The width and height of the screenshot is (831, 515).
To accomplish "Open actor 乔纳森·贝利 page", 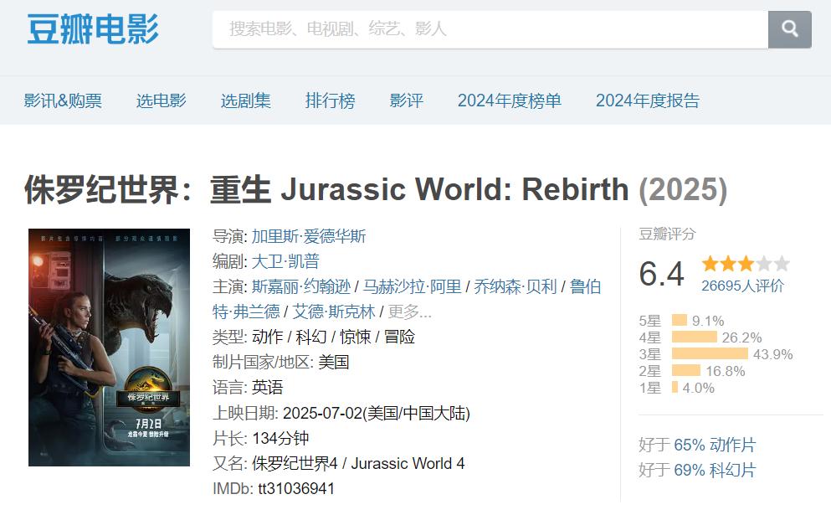I will coord(516,287).
